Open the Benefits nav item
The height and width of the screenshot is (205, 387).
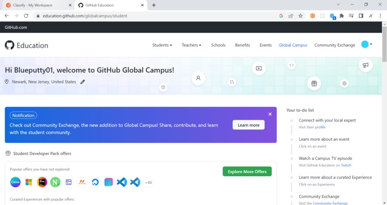click(242, 45)
